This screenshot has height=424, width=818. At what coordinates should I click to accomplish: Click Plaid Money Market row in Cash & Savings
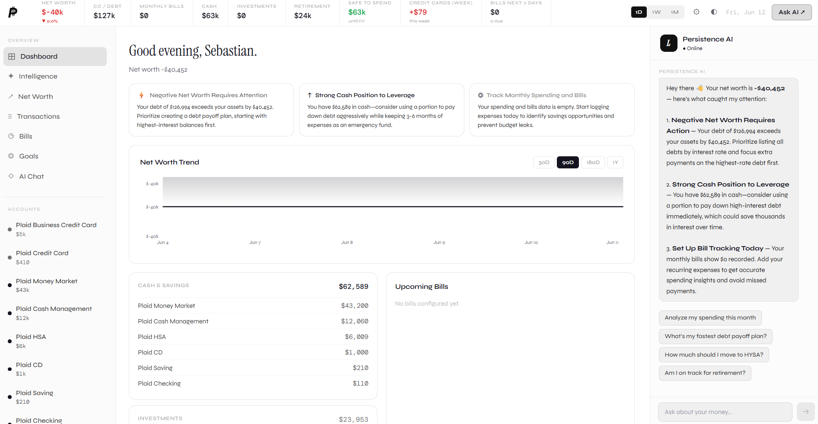(253, 306)
